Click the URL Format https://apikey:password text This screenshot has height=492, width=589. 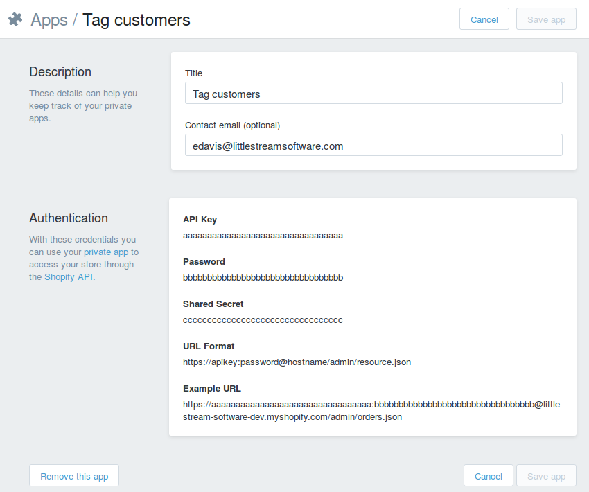tap(297, 362)
